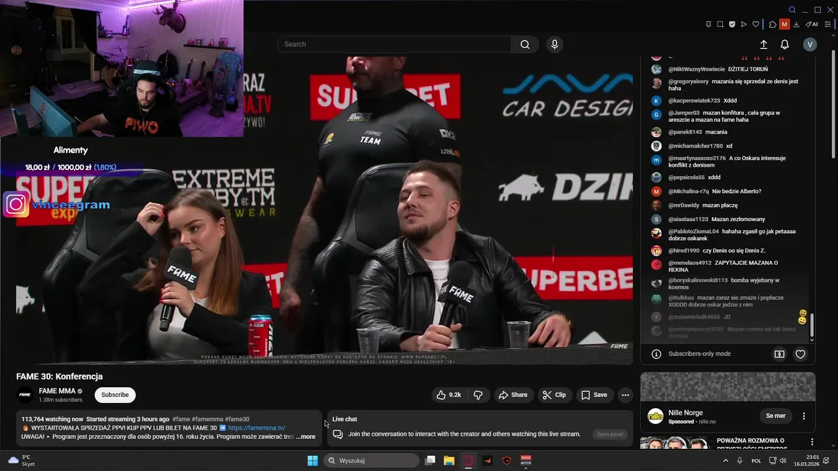The image size is (838, 471).
Task: Open the browser extensions puzzle icon
Action: 773,24
